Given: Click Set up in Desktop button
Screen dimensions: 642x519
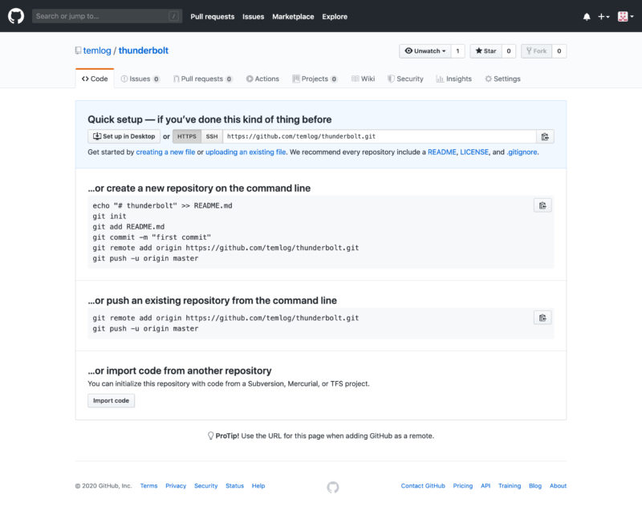Looking at the screenshot, I should pos(124,136).
